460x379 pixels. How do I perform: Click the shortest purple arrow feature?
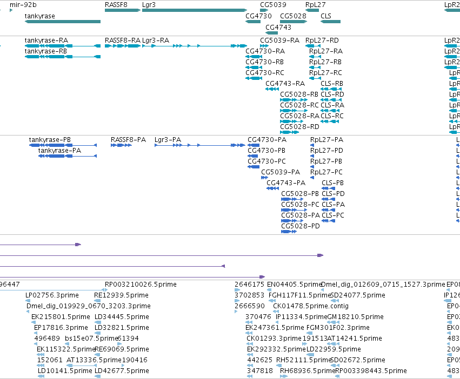tap(41, 245)
